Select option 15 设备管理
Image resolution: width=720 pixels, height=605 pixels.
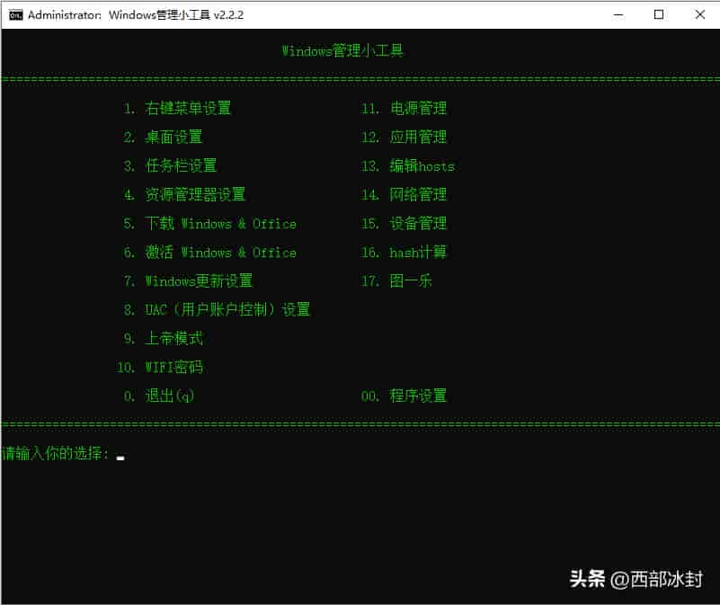[x=404, y=224]
